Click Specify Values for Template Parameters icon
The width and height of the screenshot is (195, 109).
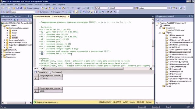115,12
